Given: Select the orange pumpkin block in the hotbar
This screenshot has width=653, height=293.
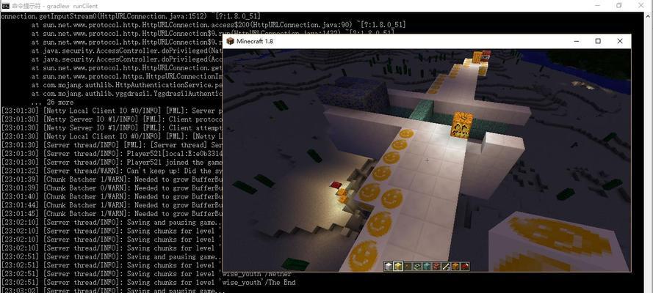Looking at the screenshot, I should tap(455, 267).
